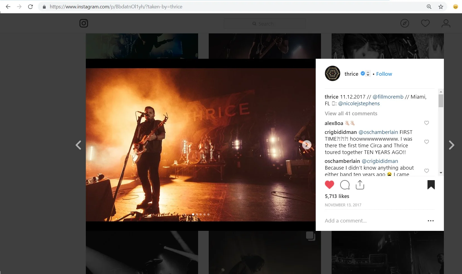Like crigbididman's comment
This screenshot has height=274, width=462.
[427, 142]
